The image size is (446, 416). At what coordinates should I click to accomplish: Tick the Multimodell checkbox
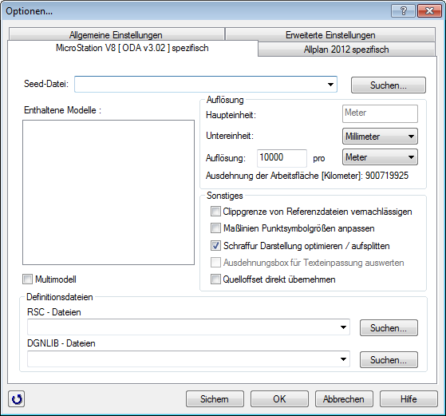coord(28,279)
